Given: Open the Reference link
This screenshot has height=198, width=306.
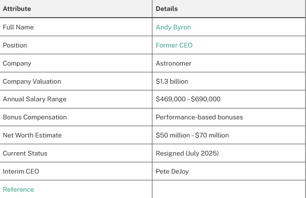Looking at the screenshot, I should 18,190.
